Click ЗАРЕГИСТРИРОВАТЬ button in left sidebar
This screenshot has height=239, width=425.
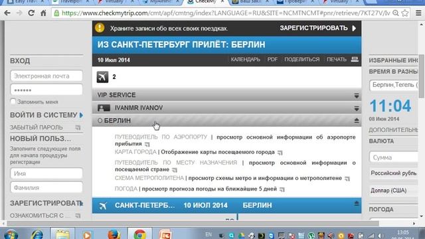46,203
